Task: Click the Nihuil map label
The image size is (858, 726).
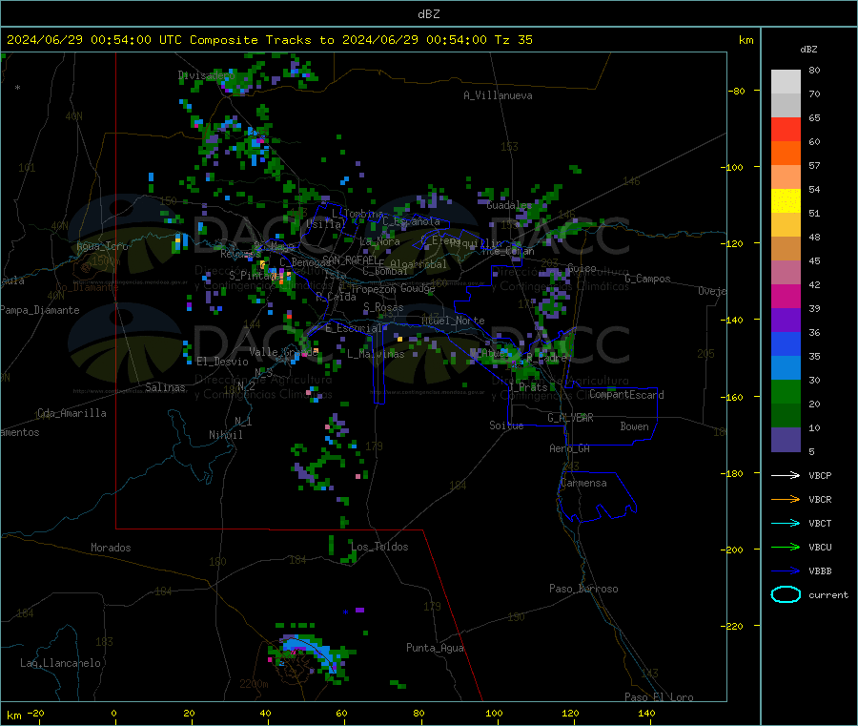Action: [225, 435]
